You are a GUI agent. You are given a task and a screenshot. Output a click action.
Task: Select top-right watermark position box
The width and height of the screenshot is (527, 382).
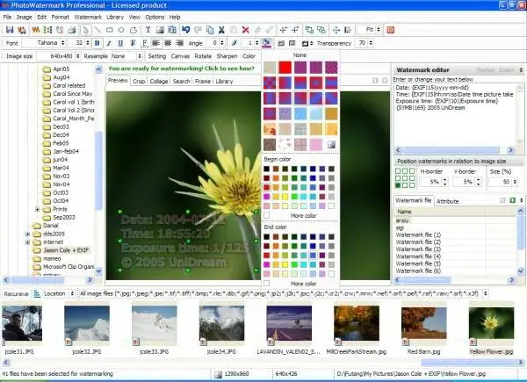tap(412, 171)
